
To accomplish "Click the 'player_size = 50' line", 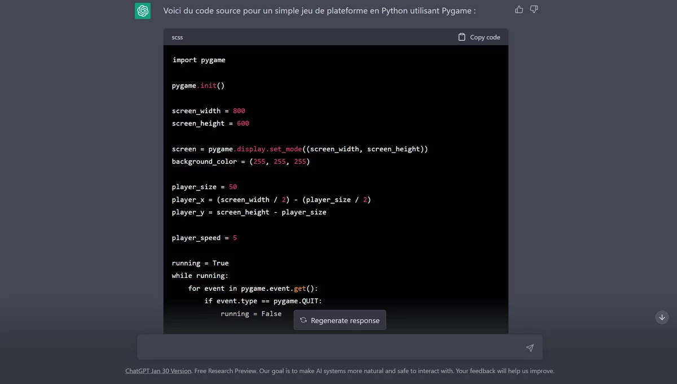I will (x=205, y=187).
